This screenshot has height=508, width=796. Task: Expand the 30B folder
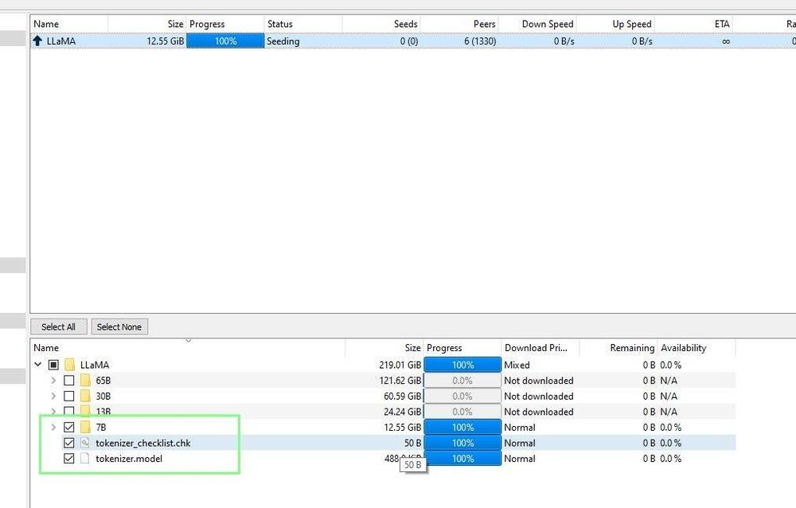tap(53, 396)
